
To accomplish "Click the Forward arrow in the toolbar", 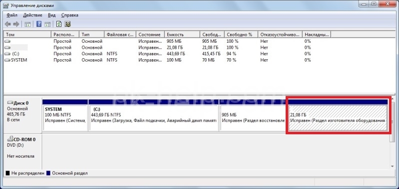I will pos(16,24).
